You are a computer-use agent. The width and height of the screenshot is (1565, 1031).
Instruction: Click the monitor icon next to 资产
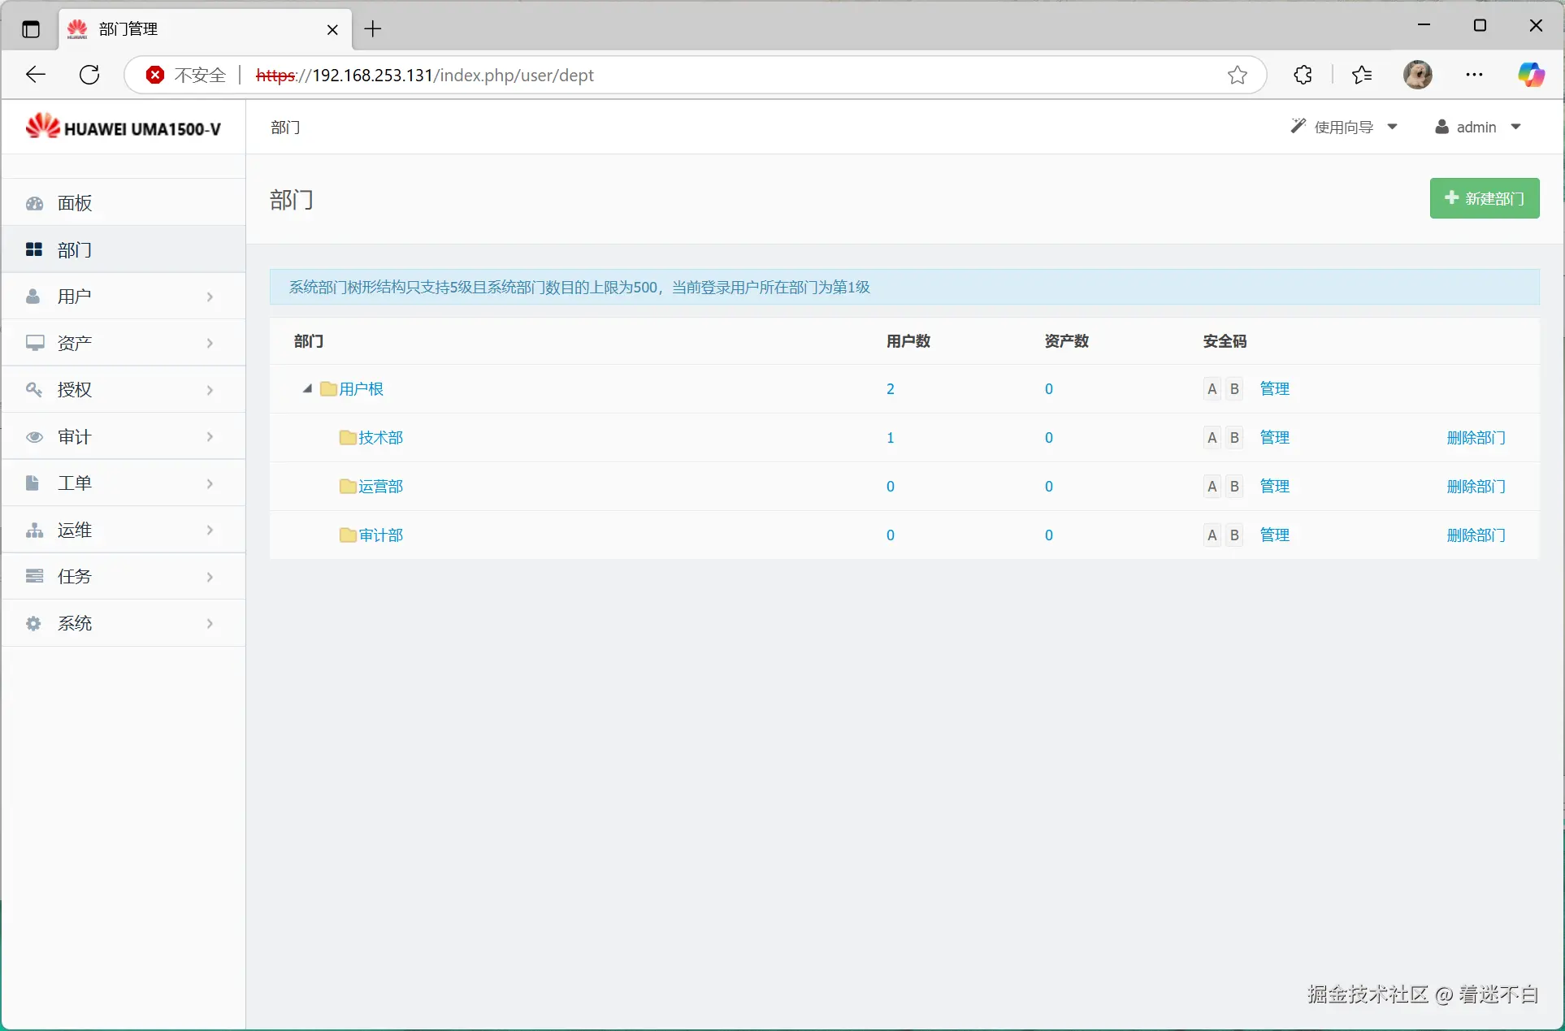point(34,343)
